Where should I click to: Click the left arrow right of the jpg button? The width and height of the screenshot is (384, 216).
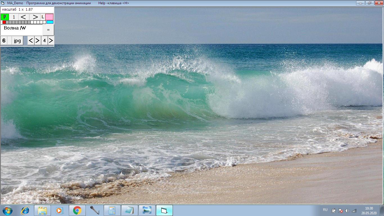[x=31, y=40]
